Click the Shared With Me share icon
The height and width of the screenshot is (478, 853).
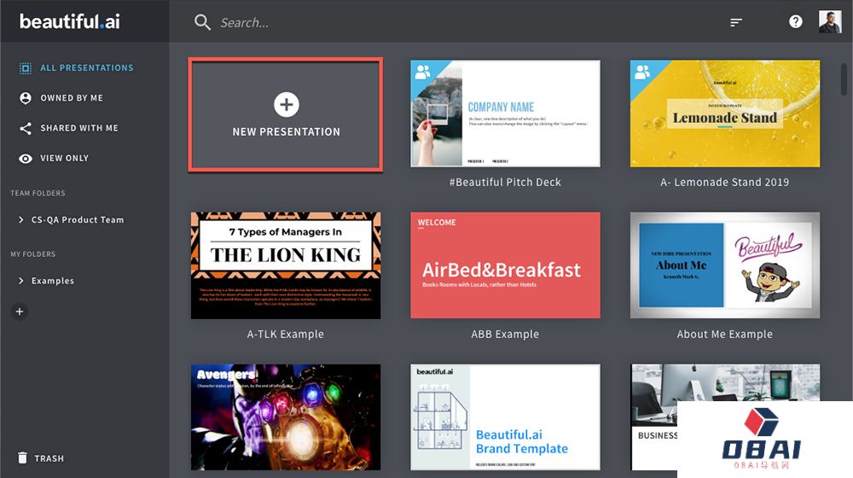pyautogui.click(x=26, y=128)
